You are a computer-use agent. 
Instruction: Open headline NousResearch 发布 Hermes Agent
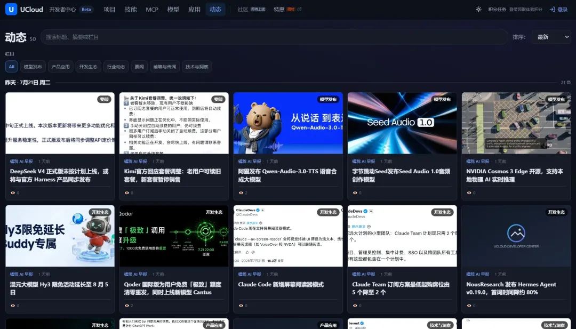(511, 288)
